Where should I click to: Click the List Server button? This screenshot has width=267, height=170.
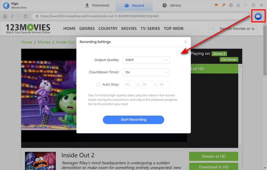(229, 59)
